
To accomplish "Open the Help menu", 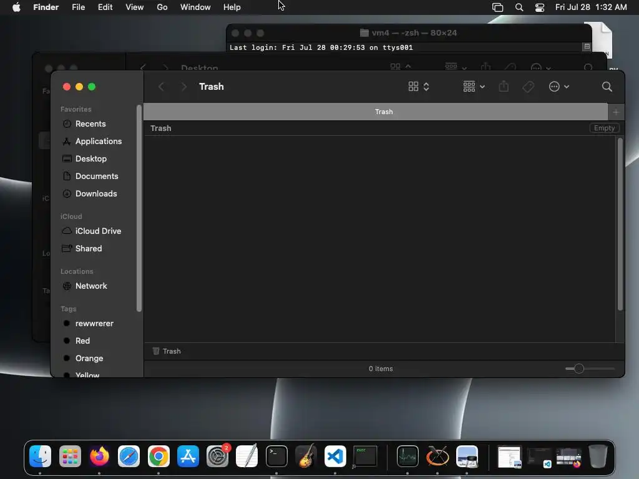I will click(x=232, y=7).
